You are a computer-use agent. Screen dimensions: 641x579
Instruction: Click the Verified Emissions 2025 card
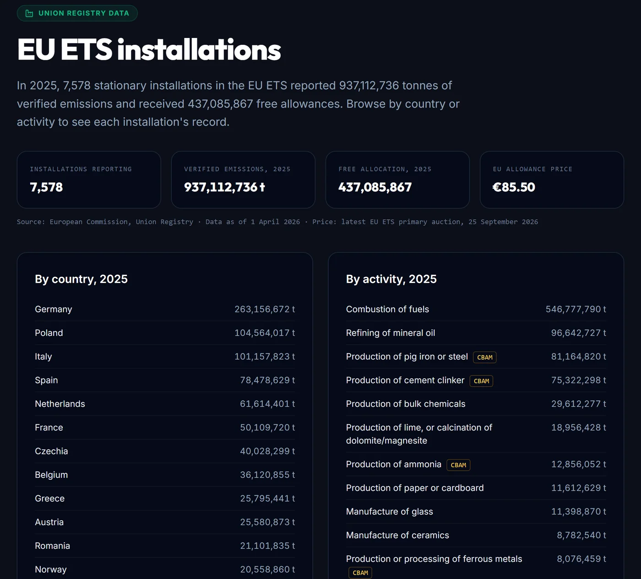point(243,180)
